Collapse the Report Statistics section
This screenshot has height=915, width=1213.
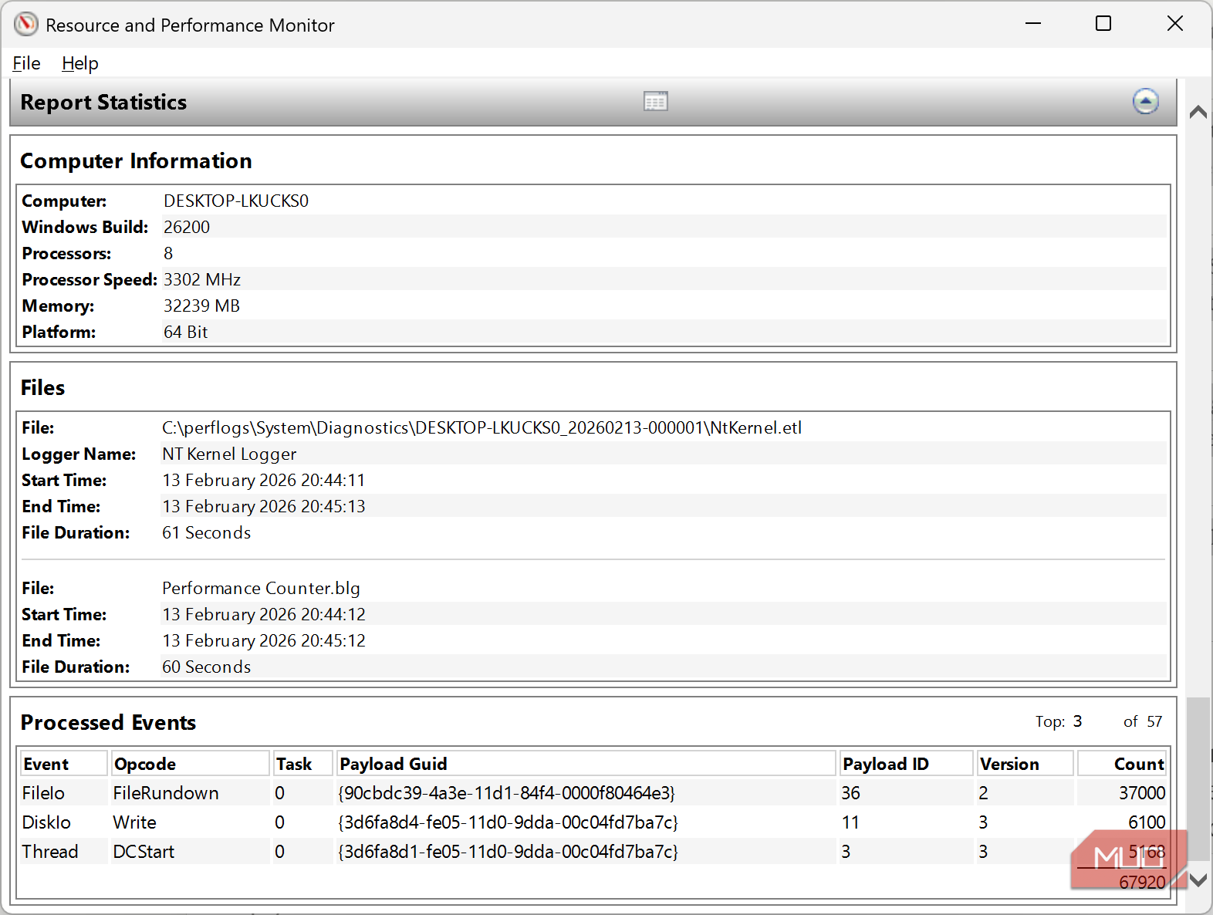1145,101
